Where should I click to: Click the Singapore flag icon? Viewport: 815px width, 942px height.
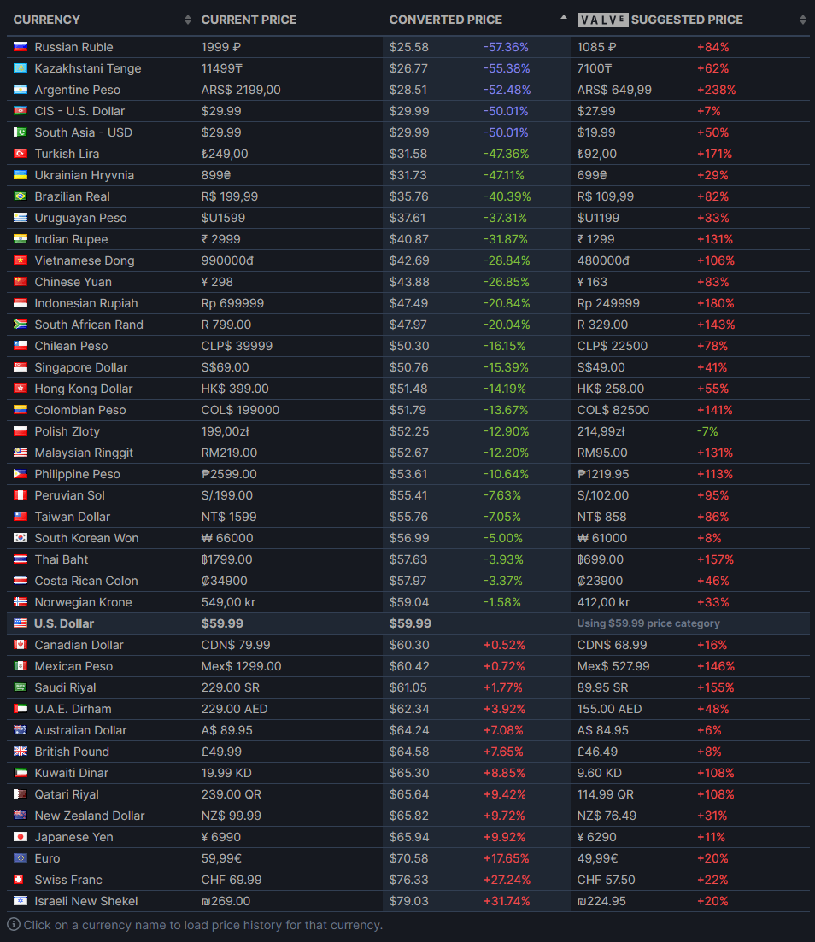click(x=21, y=366)
